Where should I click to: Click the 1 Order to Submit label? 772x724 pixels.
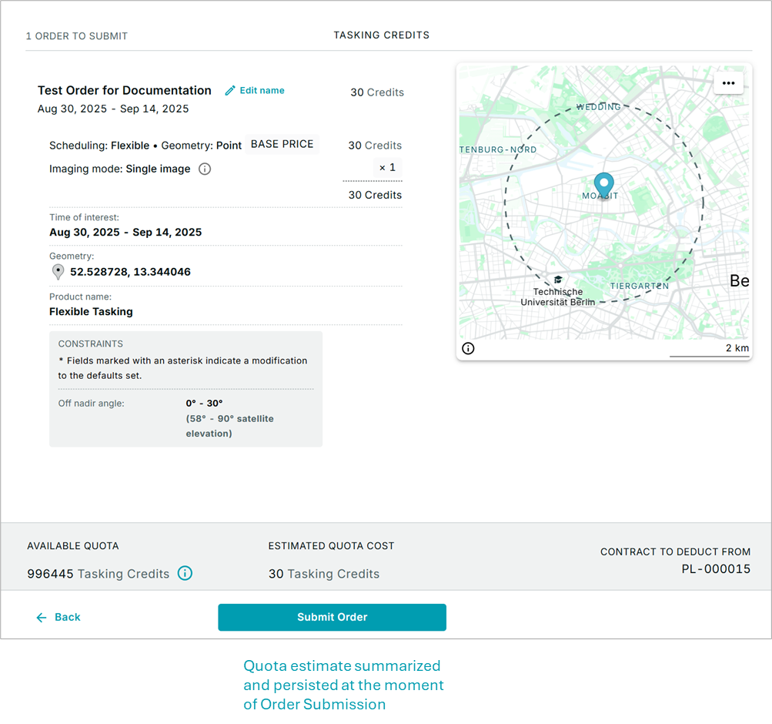(x=77, y=36)
